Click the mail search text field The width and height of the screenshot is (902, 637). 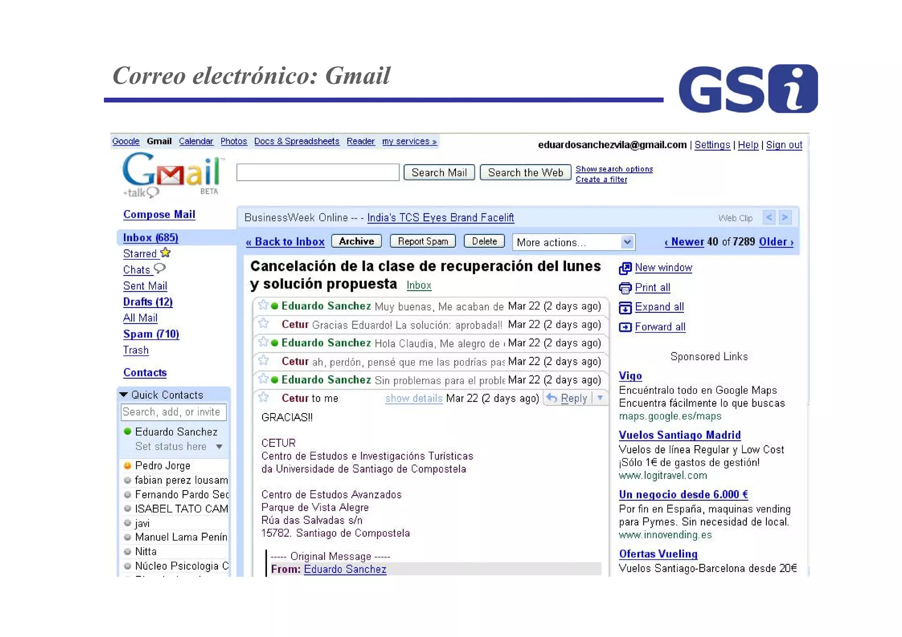tap(318, 172)
